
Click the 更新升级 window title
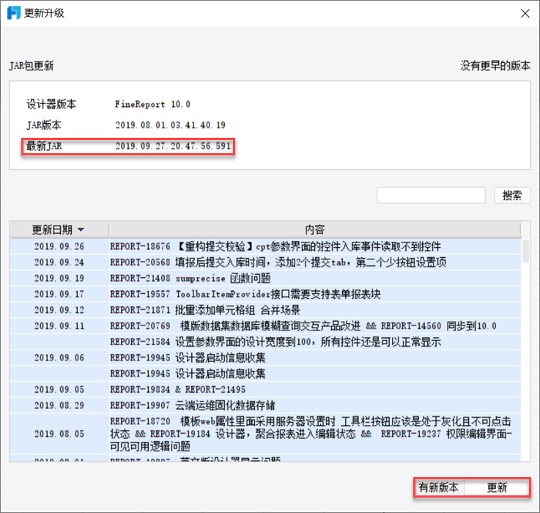pyautogui.click(x=44, y=13)
